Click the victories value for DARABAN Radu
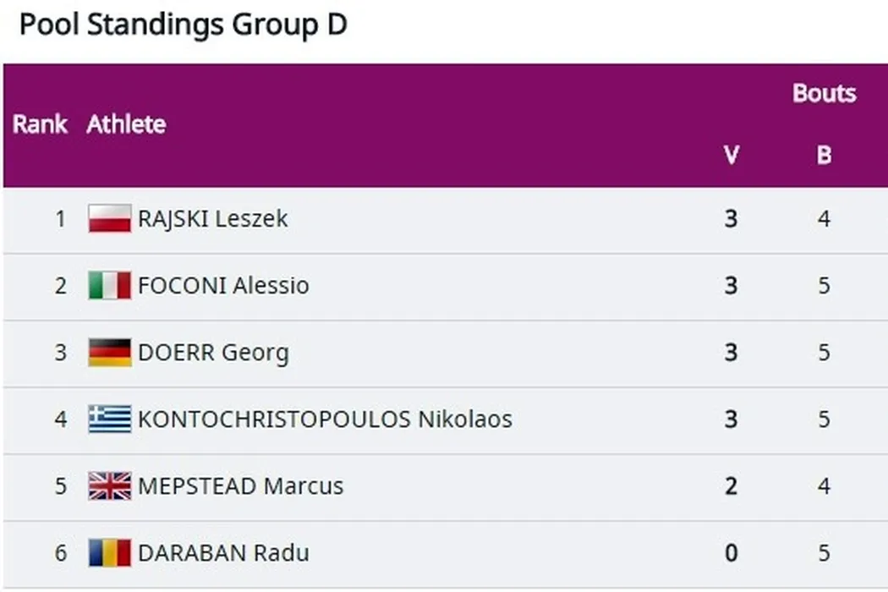Image resolution: width=888 pixels, height=592 pixels. pyautogui.click(x=731, y=553)
